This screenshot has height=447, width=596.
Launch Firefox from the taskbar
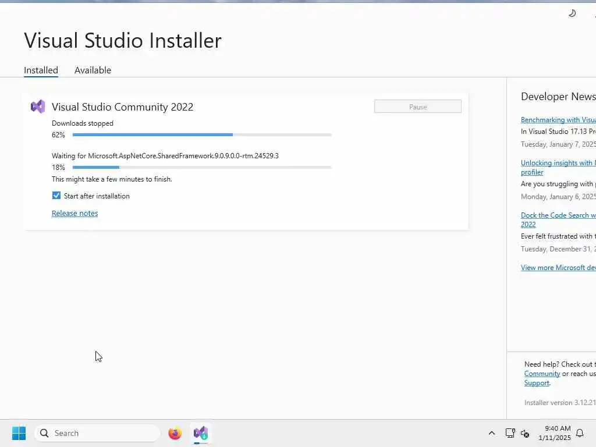coord(175,433)
